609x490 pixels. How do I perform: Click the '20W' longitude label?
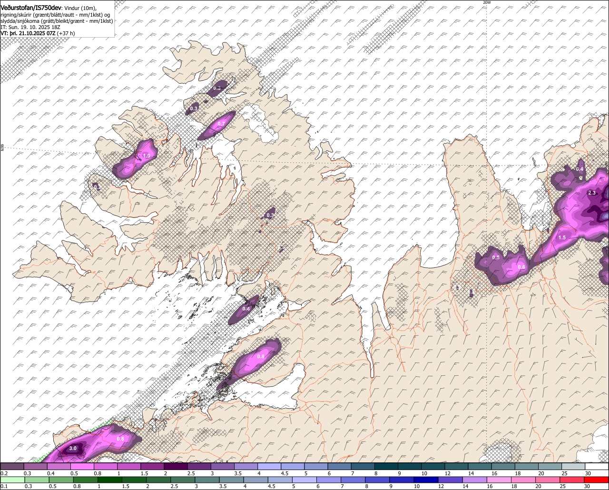click(x=486, y=2)
